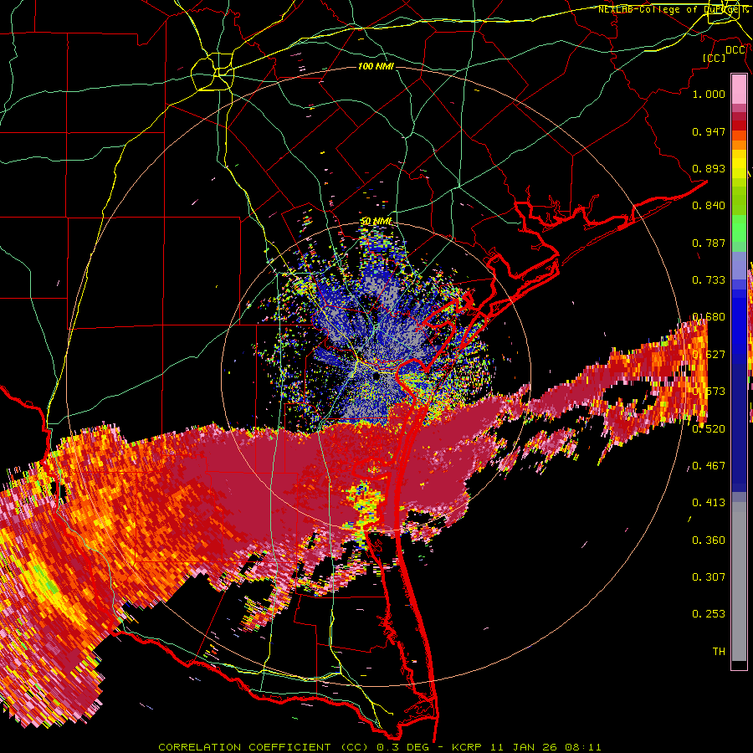Click the DCC label above the legend
Image resolution: width=753 pixels, height=753 pixels.
[735, 50]
